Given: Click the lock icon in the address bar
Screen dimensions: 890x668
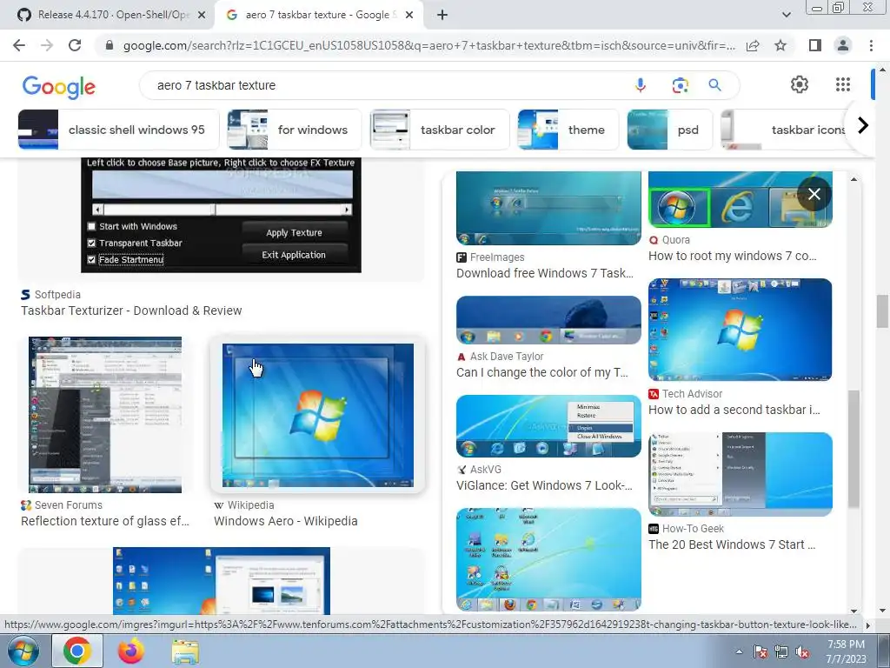Looking at the screenshot, I should coord(110,45).
